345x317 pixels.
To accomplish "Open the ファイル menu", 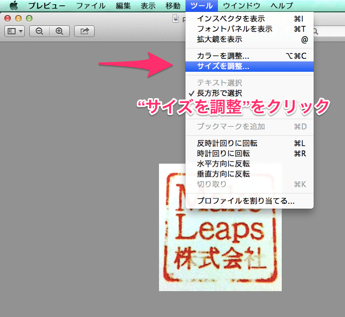I will 91,6.
